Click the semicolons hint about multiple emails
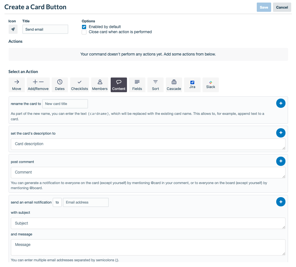The image size is (296, 267). (x=65, y=260)
